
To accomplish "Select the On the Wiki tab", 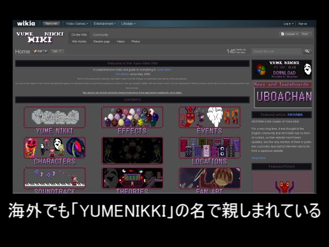I will [x=79, y=35].
